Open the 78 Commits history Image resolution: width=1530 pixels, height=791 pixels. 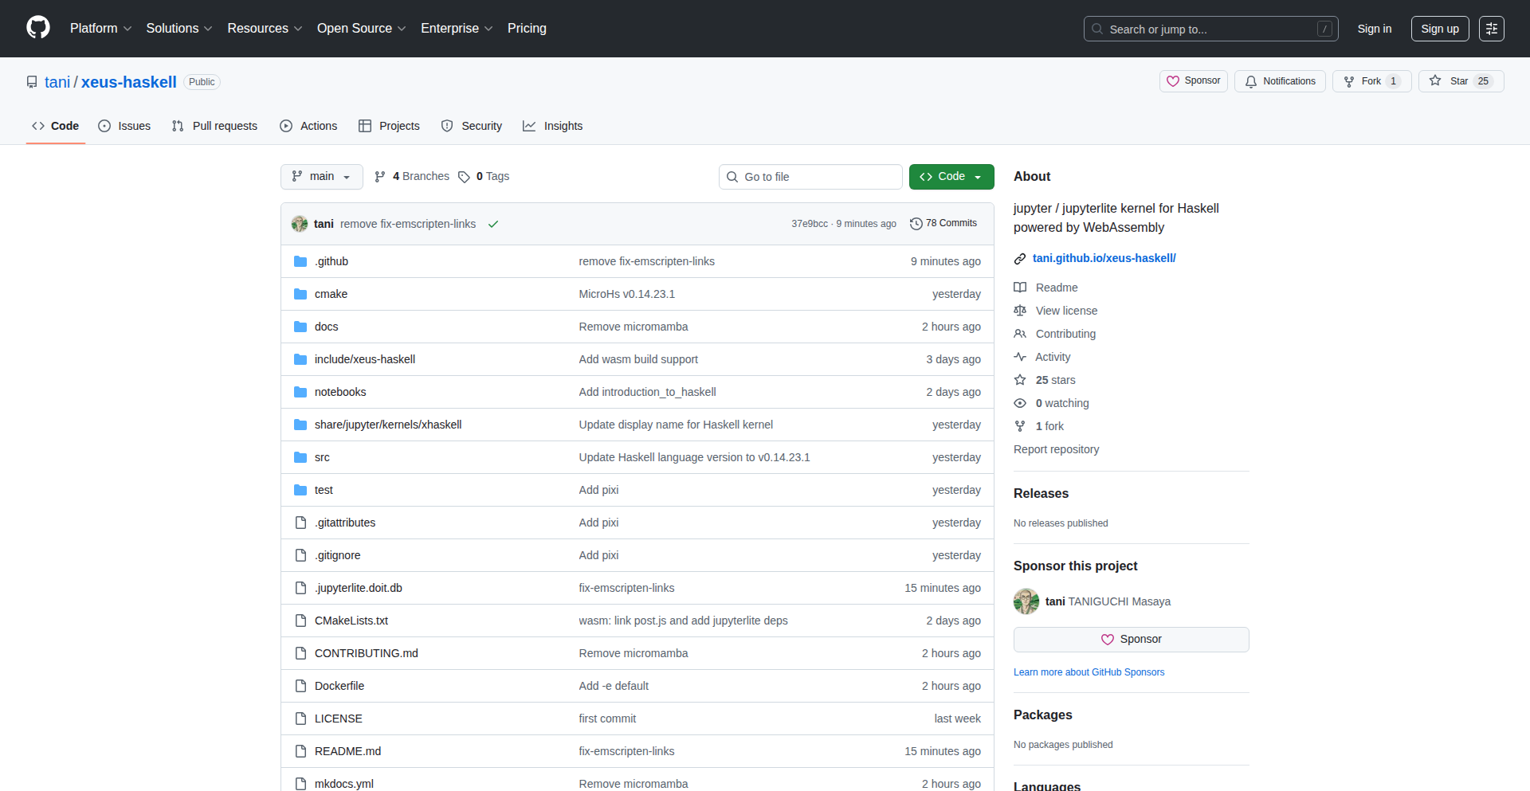point(943,224)
